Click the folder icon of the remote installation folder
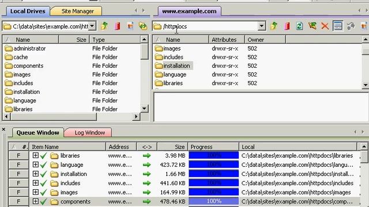This screenshot has width=369, height=207. pyautogui.click(x=159, y=66)
